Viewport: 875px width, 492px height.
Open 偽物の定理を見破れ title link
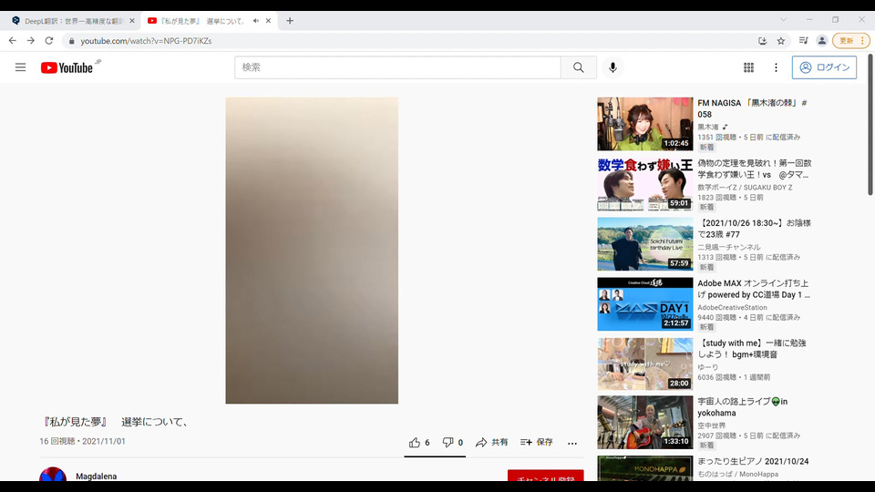point(755,169)
